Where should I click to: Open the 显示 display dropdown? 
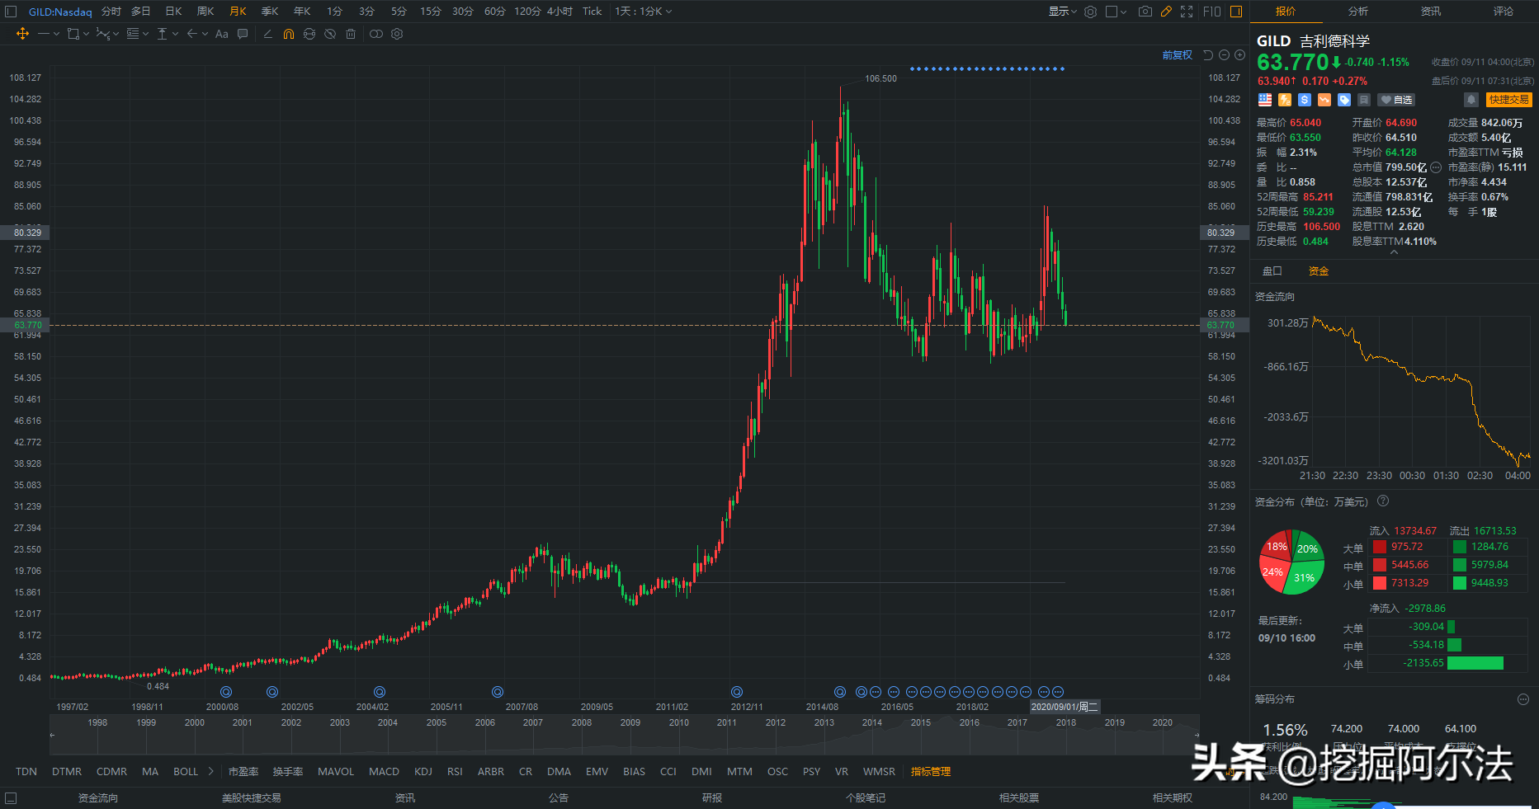point(1063,12)
